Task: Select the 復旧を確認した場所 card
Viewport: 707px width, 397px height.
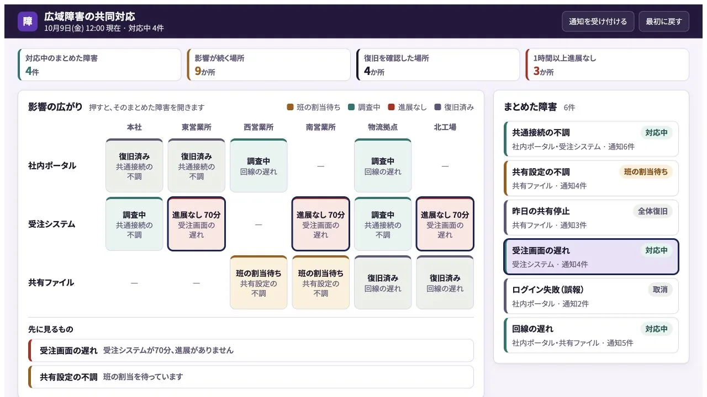Action: coord(438,65)
